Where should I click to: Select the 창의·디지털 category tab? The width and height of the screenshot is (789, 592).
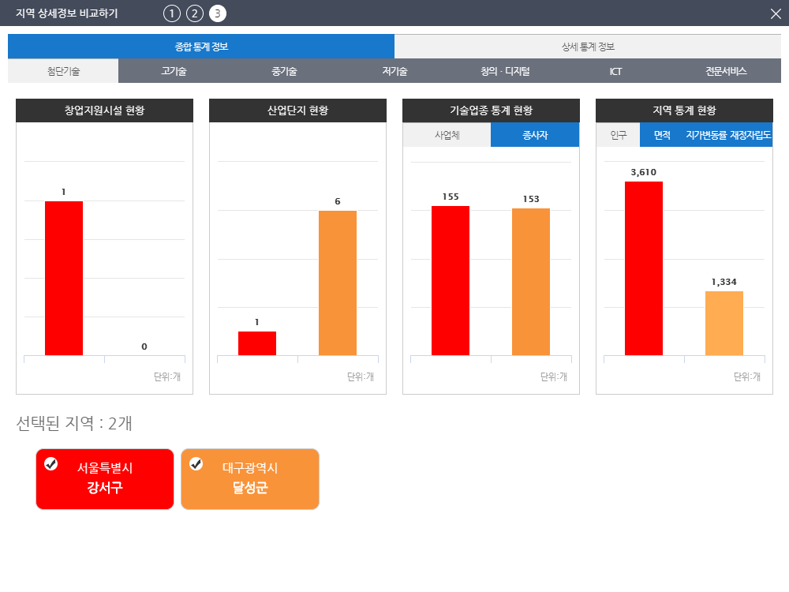pyautogui.click(x=505, y=71)
